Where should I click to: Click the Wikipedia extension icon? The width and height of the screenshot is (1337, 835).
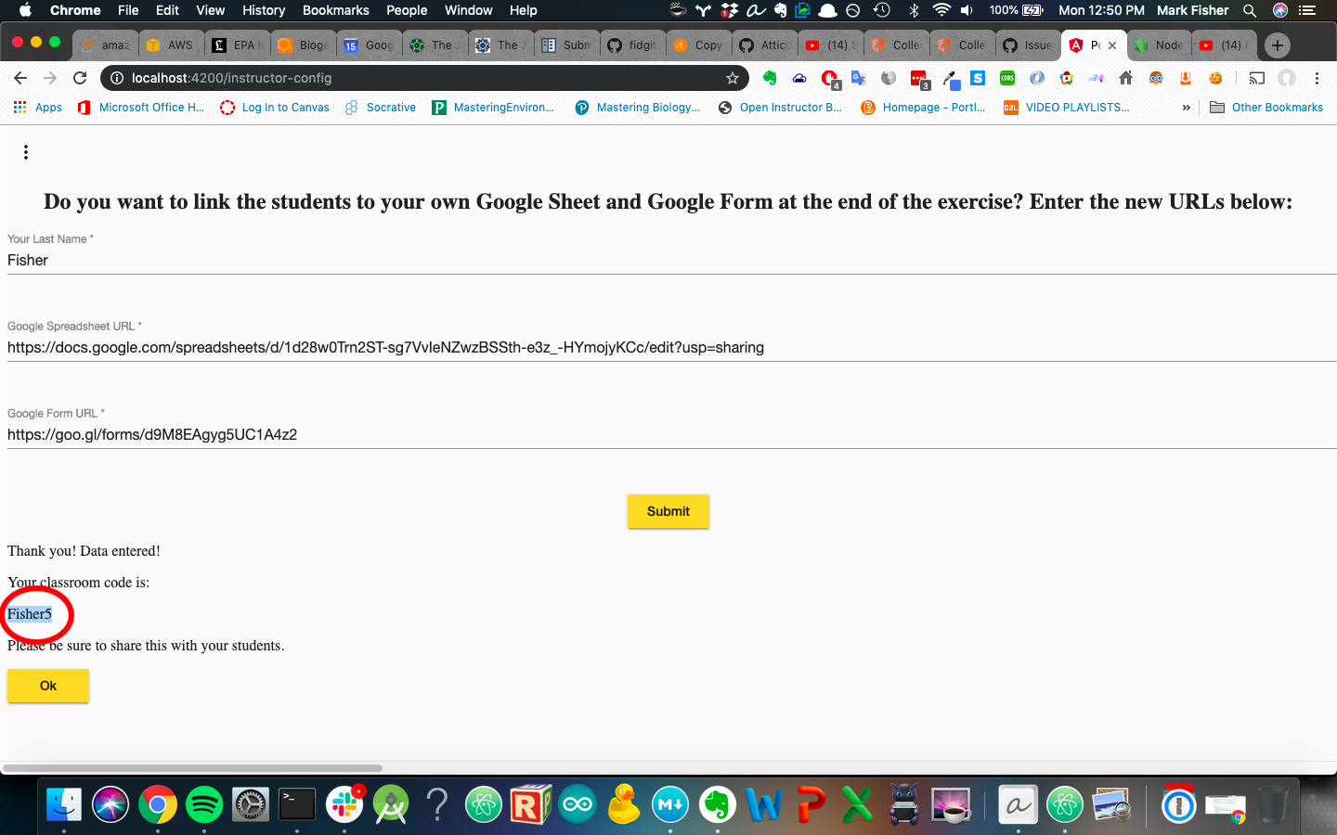(889, 79)
